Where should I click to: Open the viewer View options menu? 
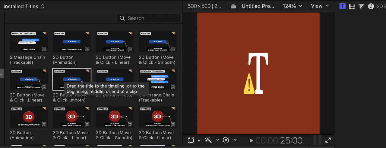(x=320, y=6)
